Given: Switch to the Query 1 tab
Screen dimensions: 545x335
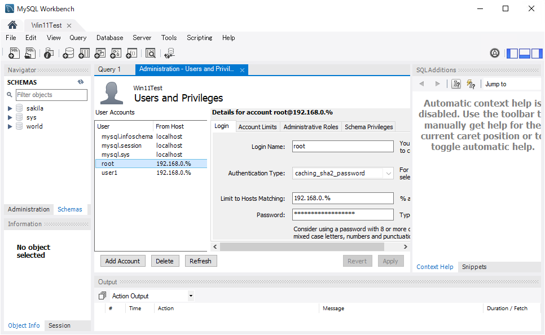Looking at the screenshot, I should click(x=109, y=69).
